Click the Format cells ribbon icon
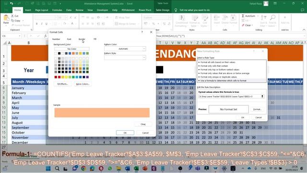 pos(233,18)
